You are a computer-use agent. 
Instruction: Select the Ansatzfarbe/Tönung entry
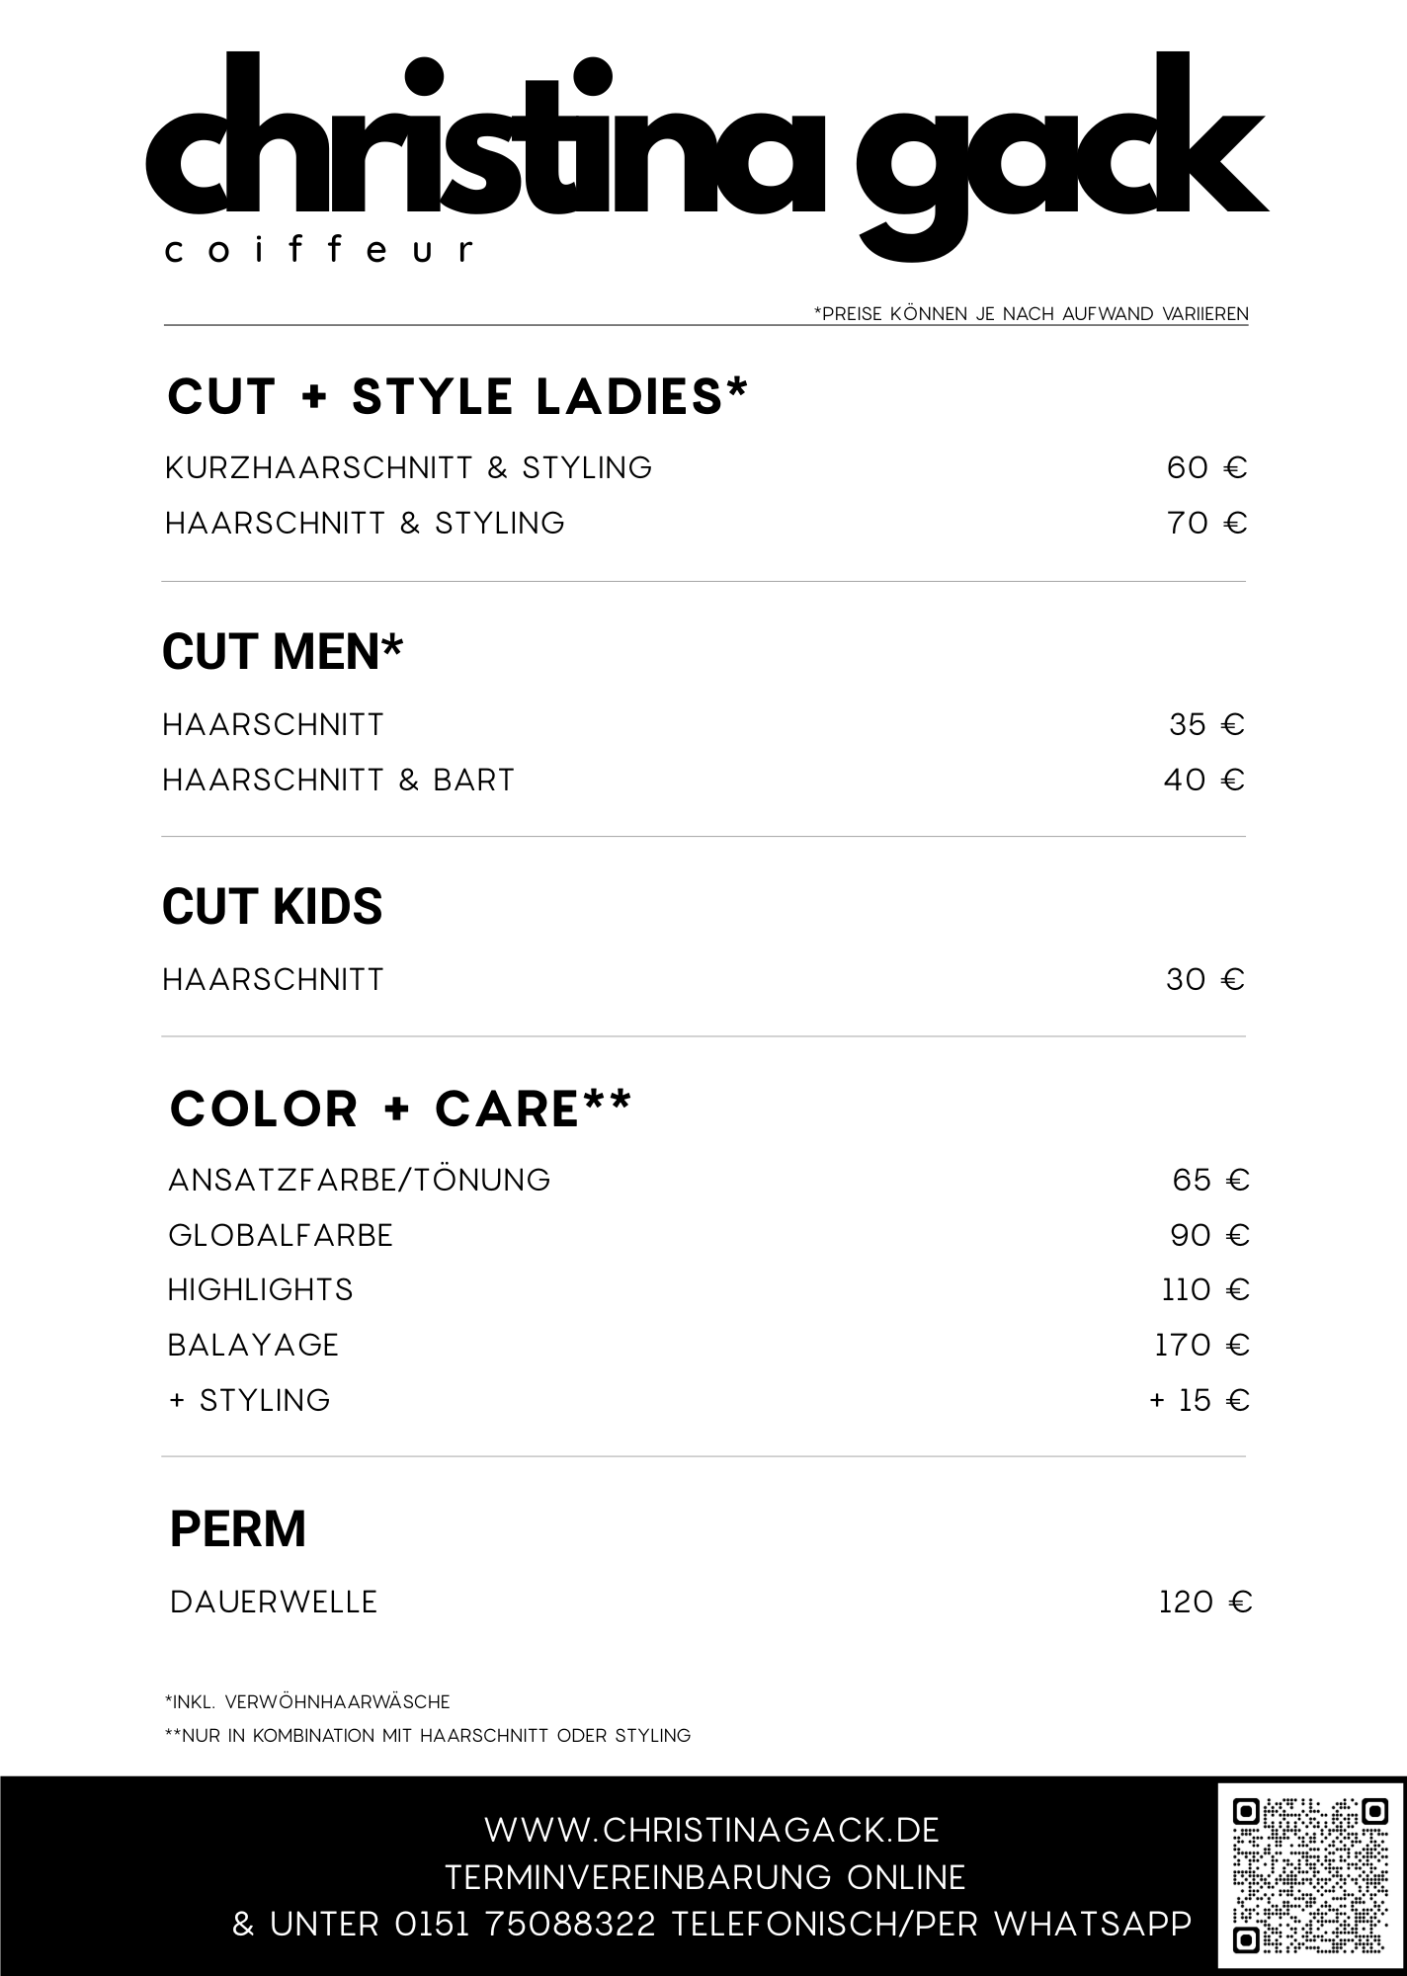point(360,1181)
